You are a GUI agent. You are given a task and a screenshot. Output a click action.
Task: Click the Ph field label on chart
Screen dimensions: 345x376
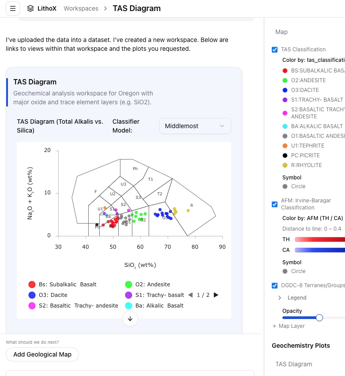coord(135,169)
